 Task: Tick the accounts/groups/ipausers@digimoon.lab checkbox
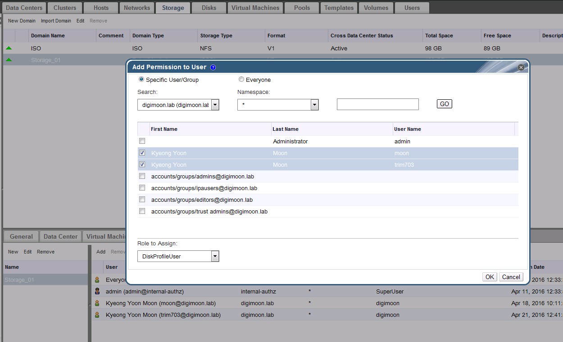pyautogui.click(x=142, y=188)
